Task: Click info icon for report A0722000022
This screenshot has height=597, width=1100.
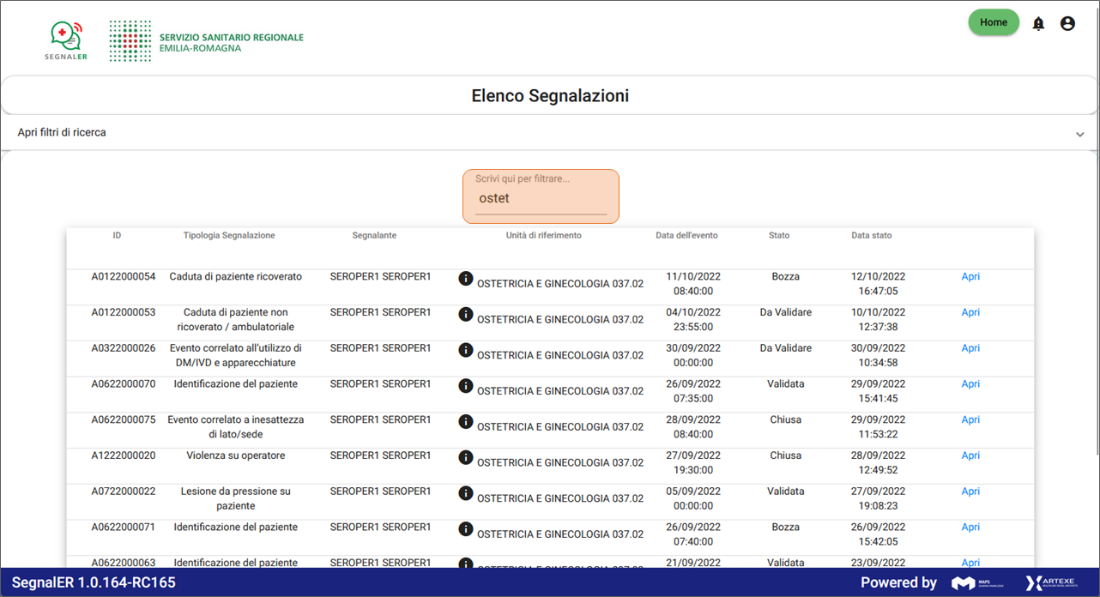Action: [x=466, y=493]
